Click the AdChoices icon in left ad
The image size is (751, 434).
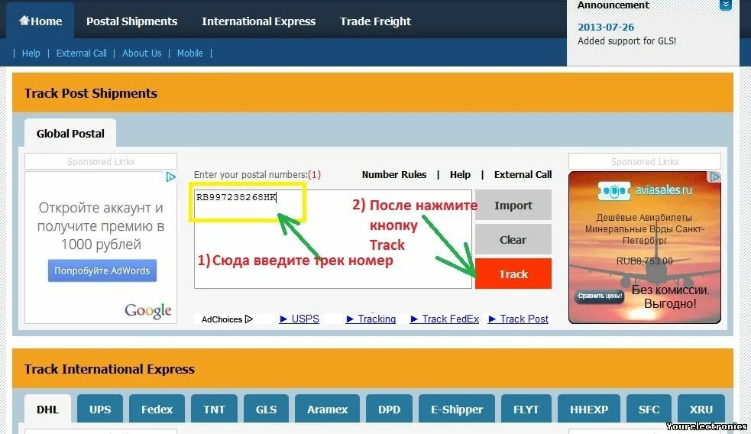(x=170, y=177)
